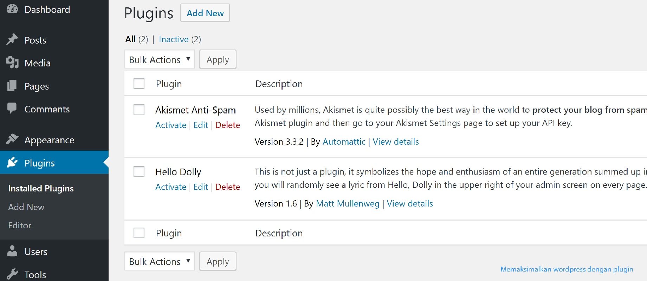The image size is (647, 281).
Task: Click the Appearance brush icon
Action: pyautogui.click(x=12, y=139)
